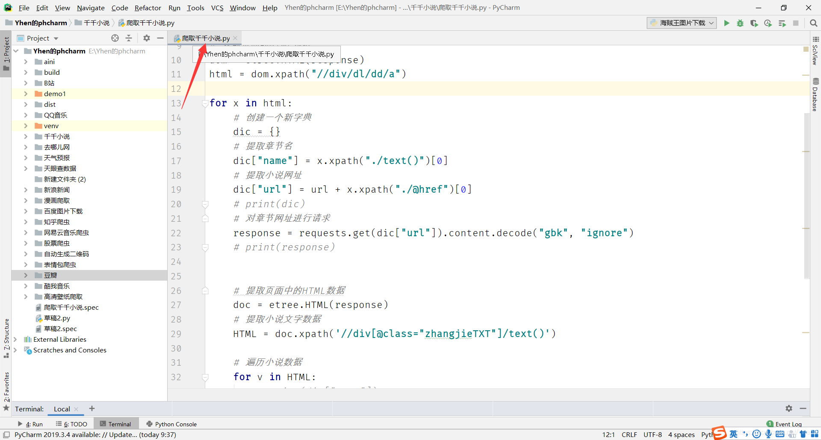The height and width of the screenshot is (440, 821).
Task: Expand the demo1 folder
Action: point(26,94)
